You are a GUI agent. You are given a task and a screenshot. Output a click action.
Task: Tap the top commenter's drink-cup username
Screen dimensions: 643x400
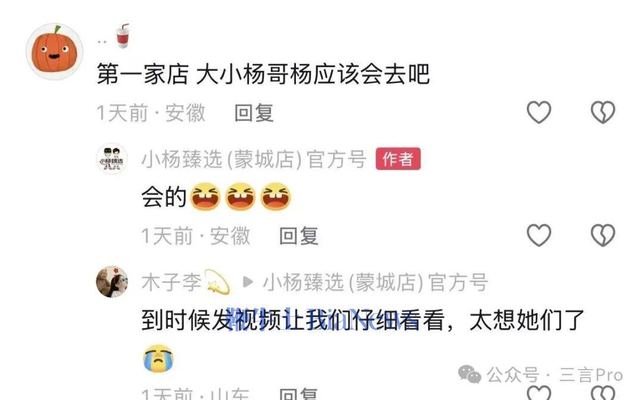[114, 36]
